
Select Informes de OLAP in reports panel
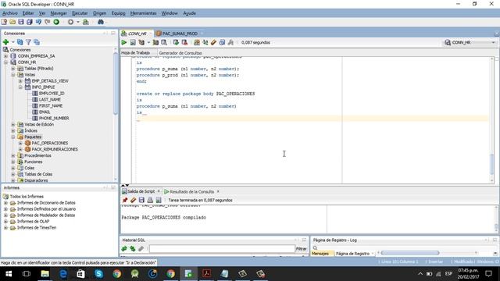[x=33, y=222]
